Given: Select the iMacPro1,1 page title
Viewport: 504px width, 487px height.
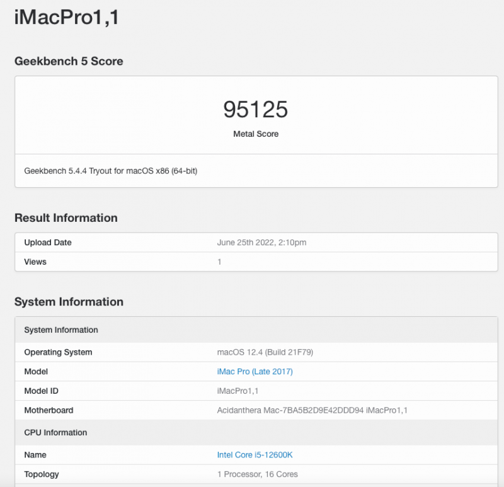Looking at the screenshot, I should pos(67,17).
